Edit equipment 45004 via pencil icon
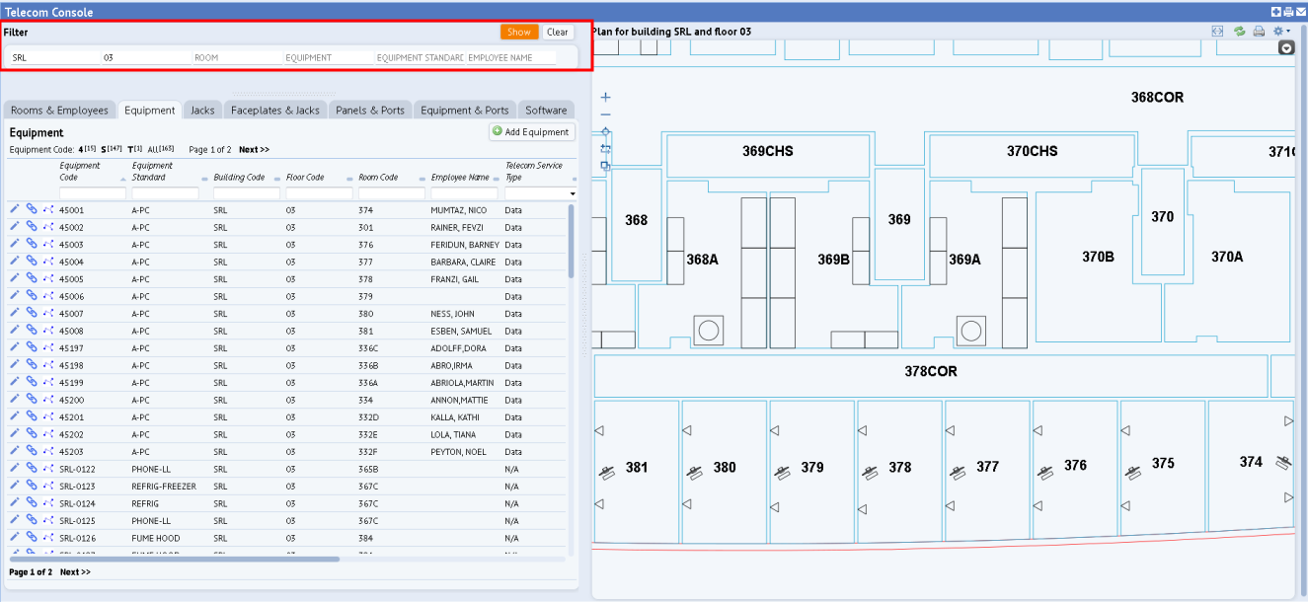Image resolution: width=1308 pixels, height=602 pixels. 15,261
